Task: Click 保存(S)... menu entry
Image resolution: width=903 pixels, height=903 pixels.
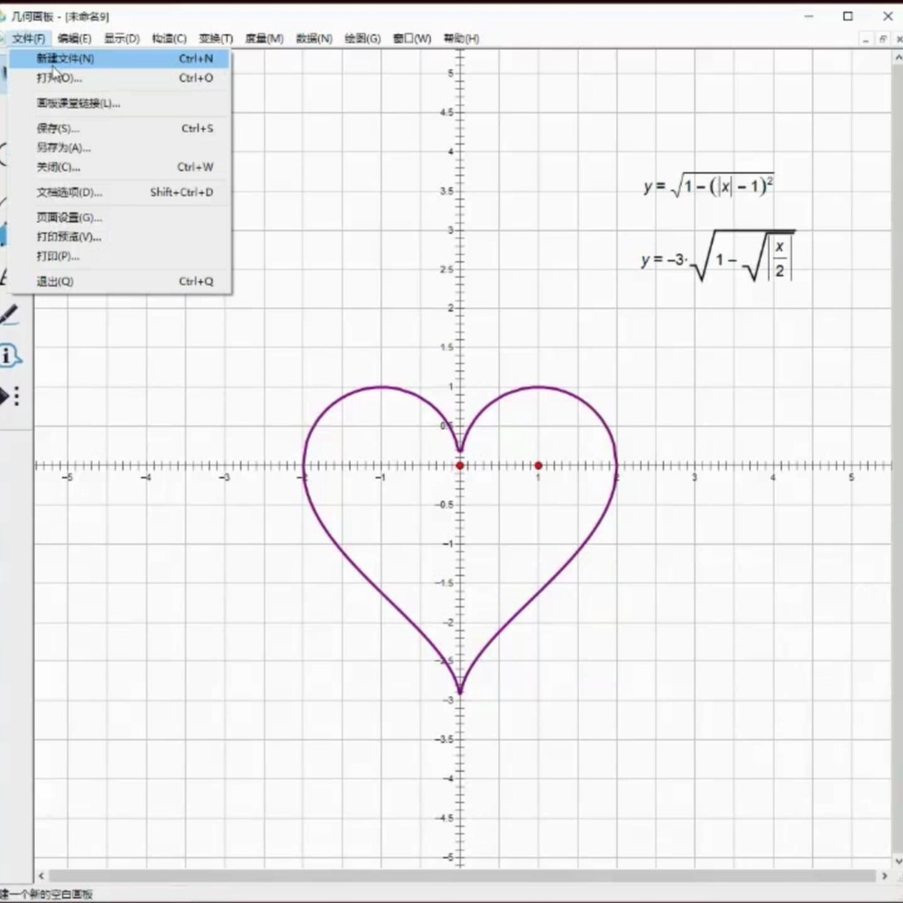Action: click(58, 129)
